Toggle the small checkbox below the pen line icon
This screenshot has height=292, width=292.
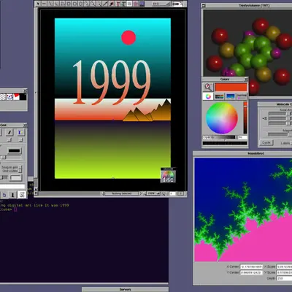9,139
